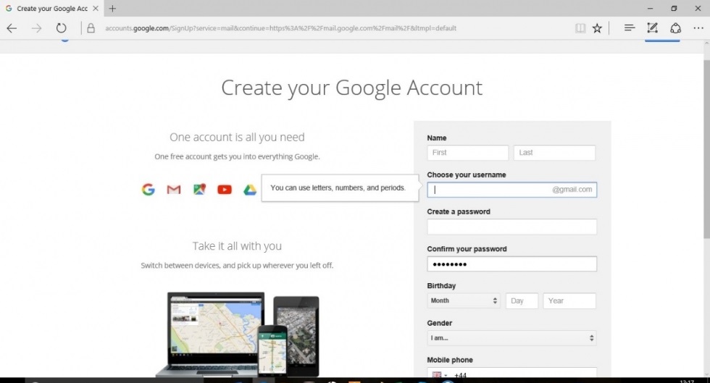Focus the username field before @gmail.com
The width and height of the screenshot is (710, 383).
(x=511, y=190)
